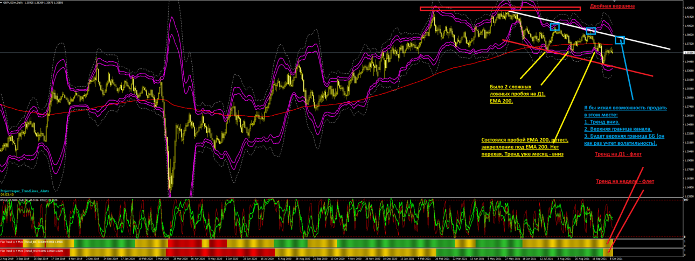695x261 pixels.
Task: Click the 1.34460 price axis value
Action: (x=689, y=63)
